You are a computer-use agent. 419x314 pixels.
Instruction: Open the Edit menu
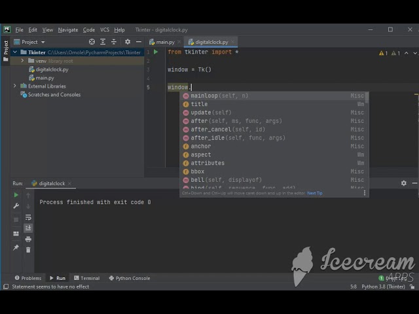(33, 29)
